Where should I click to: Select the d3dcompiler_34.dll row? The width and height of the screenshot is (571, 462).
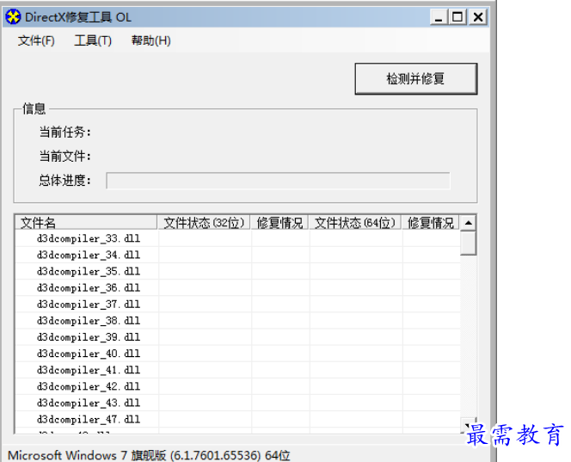237,255
